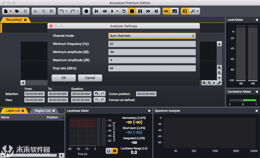
Task: Select the zoom magnifier tool
Action: click(192, 11)
